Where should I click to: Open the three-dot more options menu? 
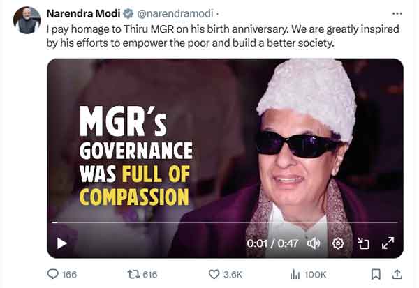[x=397, y=13]
